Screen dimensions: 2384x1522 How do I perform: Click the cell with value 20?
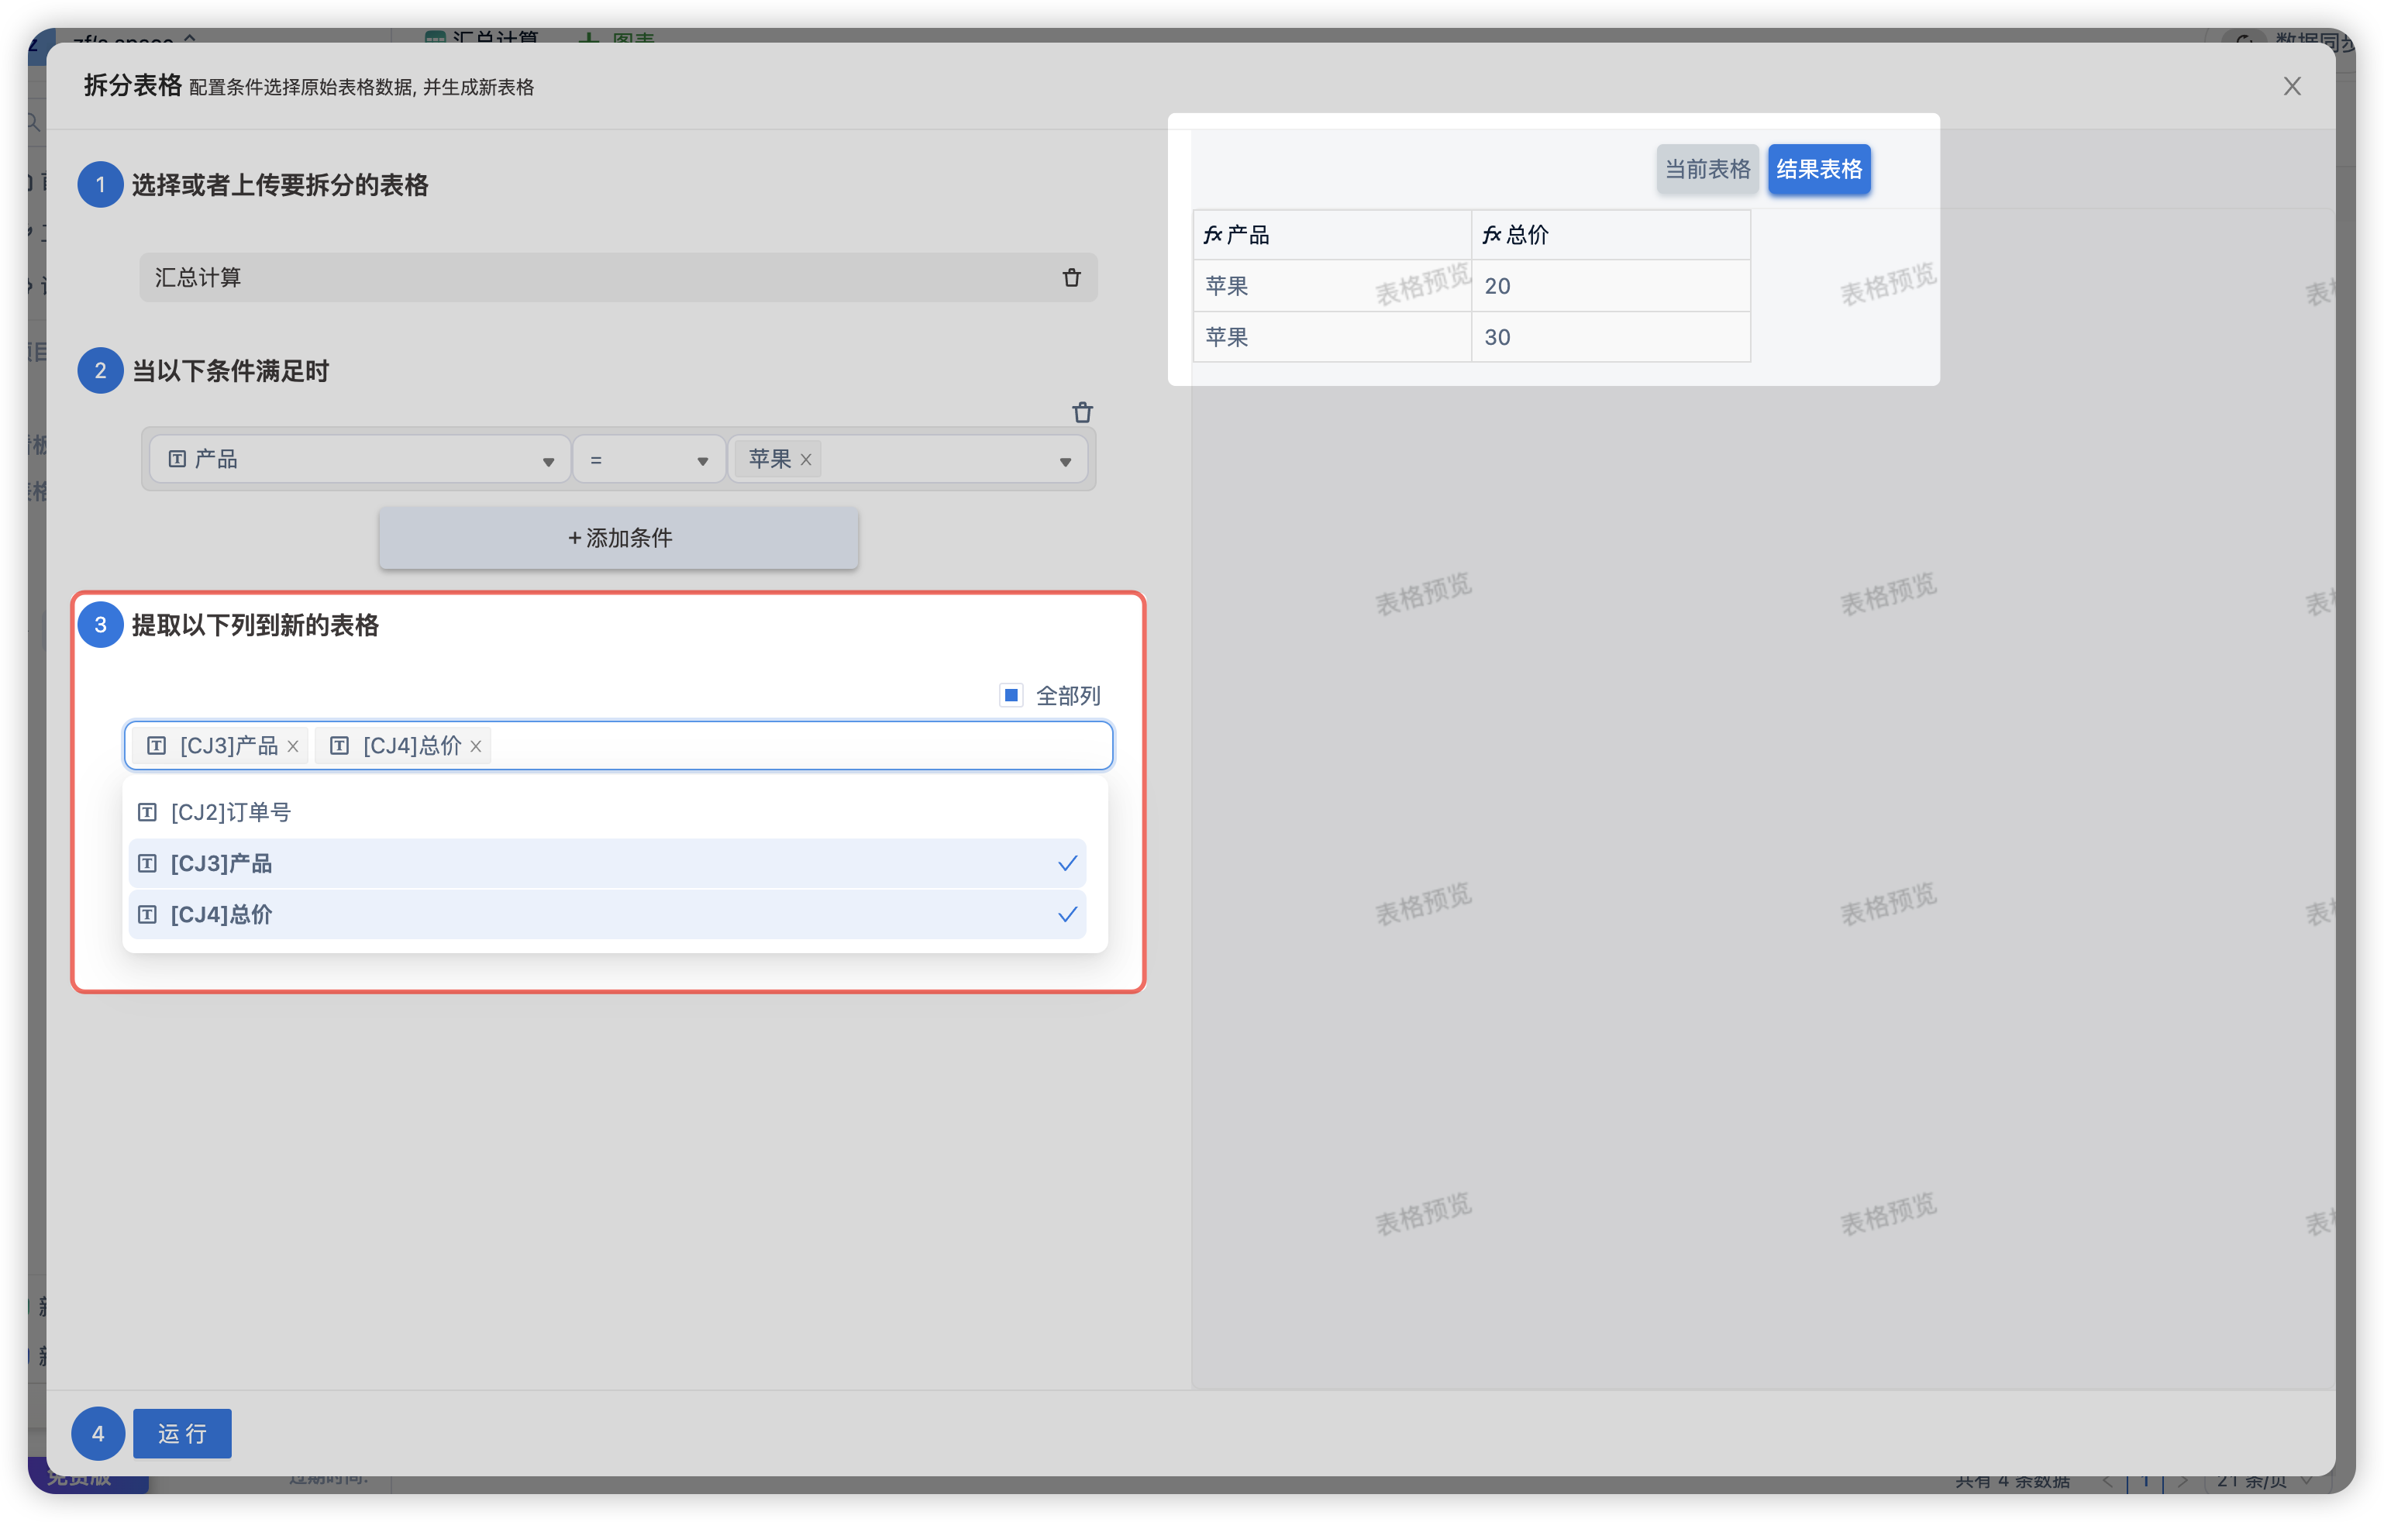click(1611, 286)
